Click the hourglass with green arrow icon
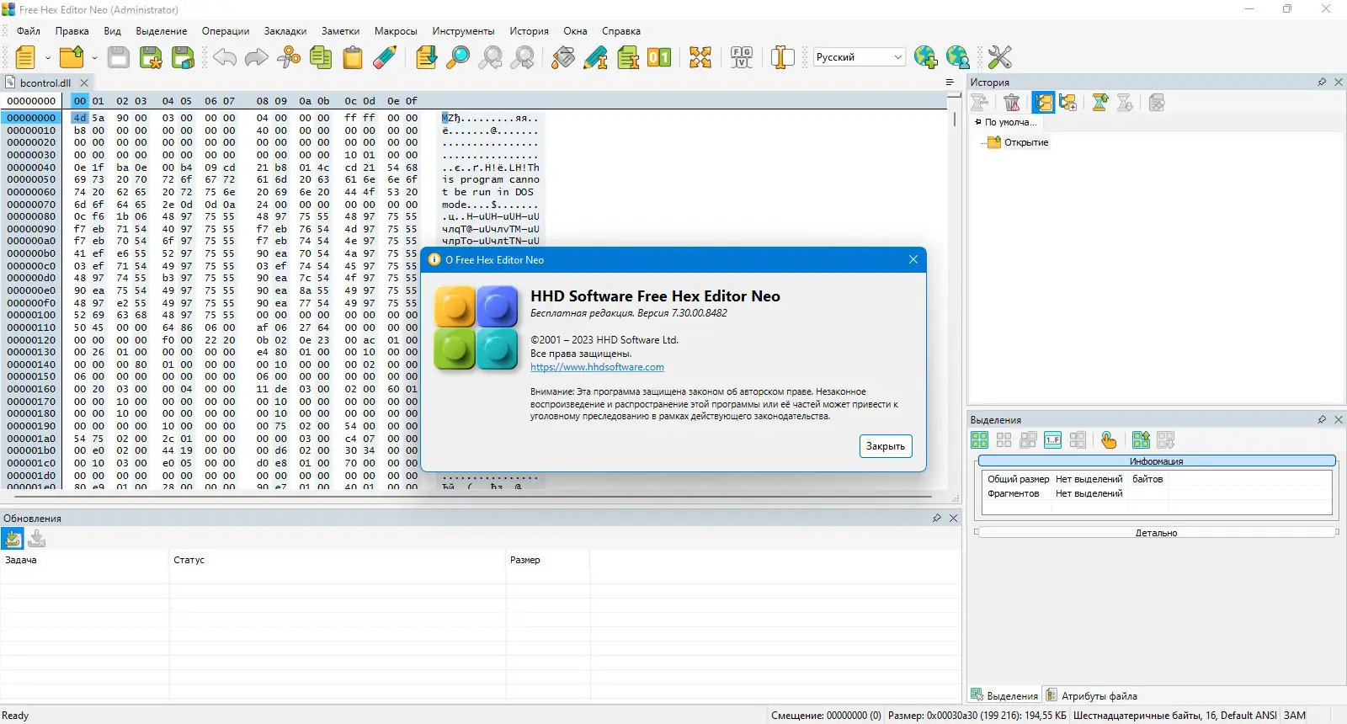 coord(1100,103)
